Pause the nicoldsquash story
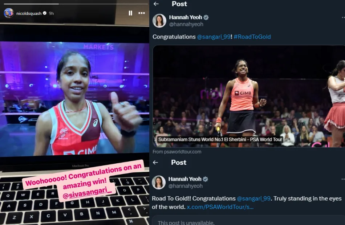The width and height of the screenshot is (345, 225). pyautogui.click(x=130, y=13)
